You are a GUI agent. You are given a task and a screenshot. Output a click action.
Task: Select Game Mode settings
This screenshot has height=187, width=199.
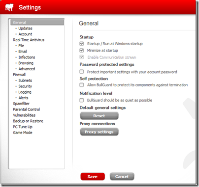[23, 133]
